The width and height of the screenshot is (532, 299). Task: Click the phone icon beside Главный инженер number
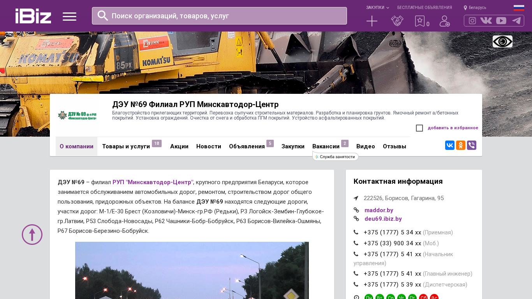coord(356,274)
